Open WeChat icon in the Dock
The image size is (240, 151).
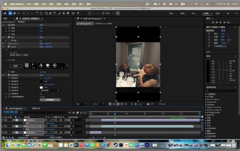point(131,145)
